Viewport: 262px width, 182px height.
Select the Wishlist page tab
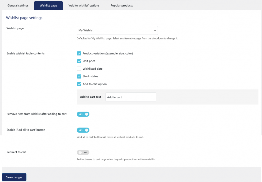pyautogui.click(x=48, y=5)
